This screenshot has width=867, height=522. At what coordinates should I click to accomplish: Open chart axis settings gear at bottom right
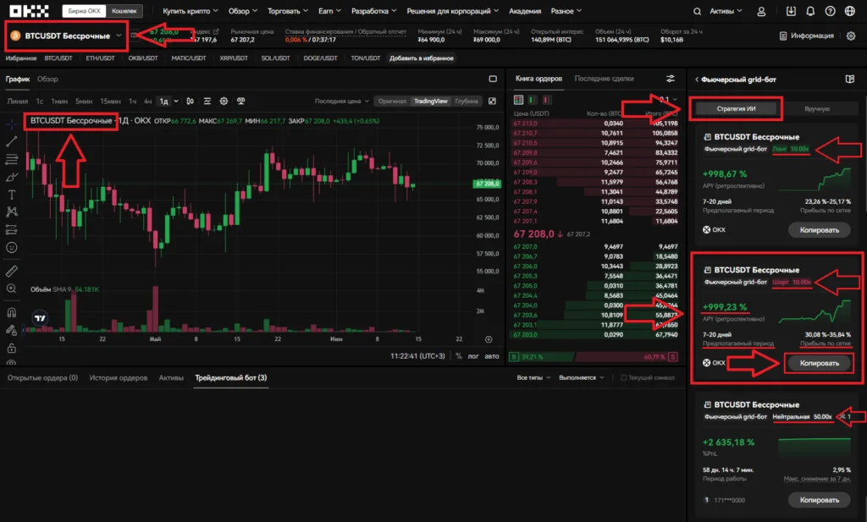coord(489,339)
